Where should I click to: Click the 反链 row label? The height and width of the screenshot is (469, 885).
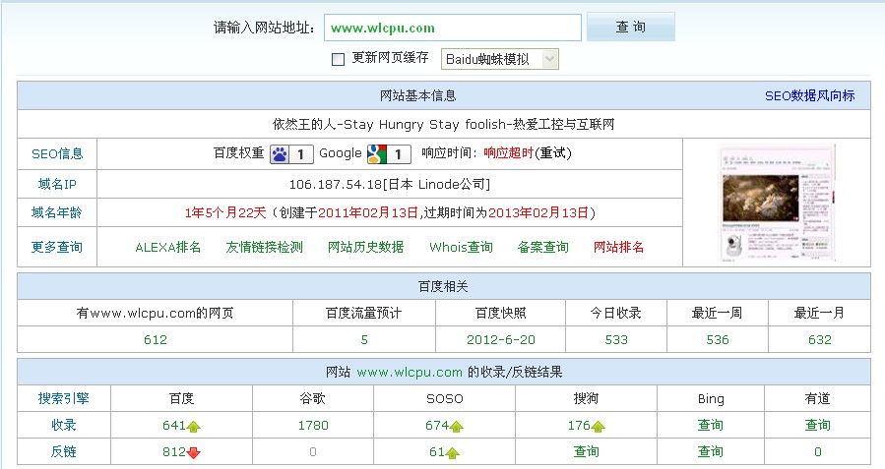coord(63,451)
